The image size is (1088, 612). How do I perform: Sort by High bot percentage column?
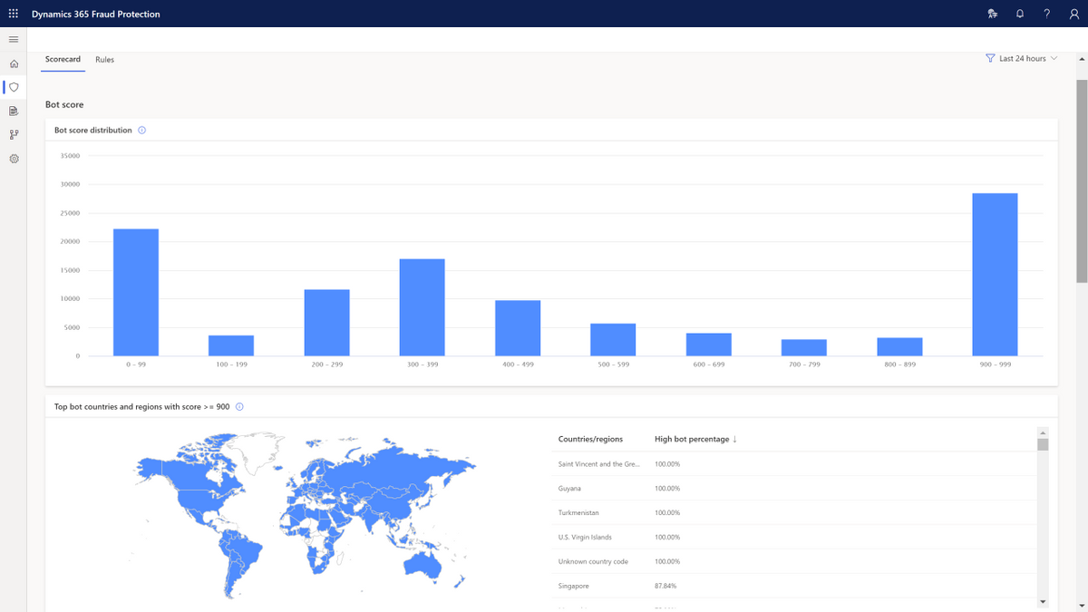pos(695,440)
